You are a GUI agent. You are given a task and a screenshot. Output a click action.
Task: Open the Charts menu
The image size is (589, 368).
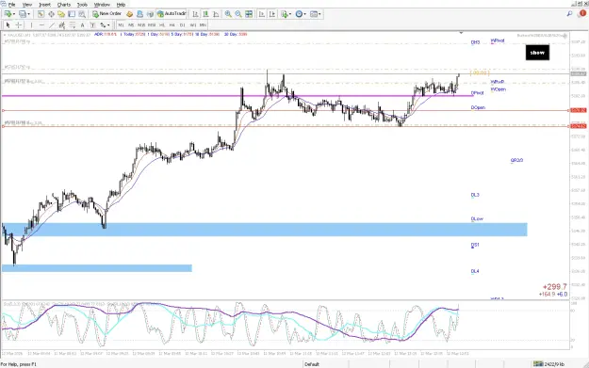(64, 5)
